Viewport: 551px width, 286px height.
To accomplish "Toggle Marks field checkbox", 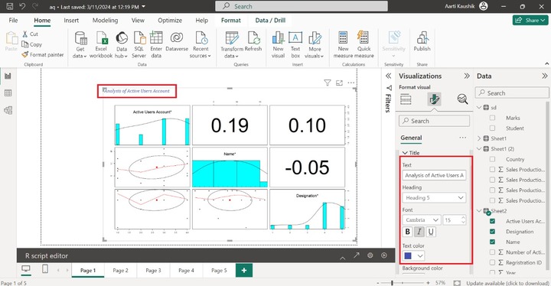I will coord(492,118).
